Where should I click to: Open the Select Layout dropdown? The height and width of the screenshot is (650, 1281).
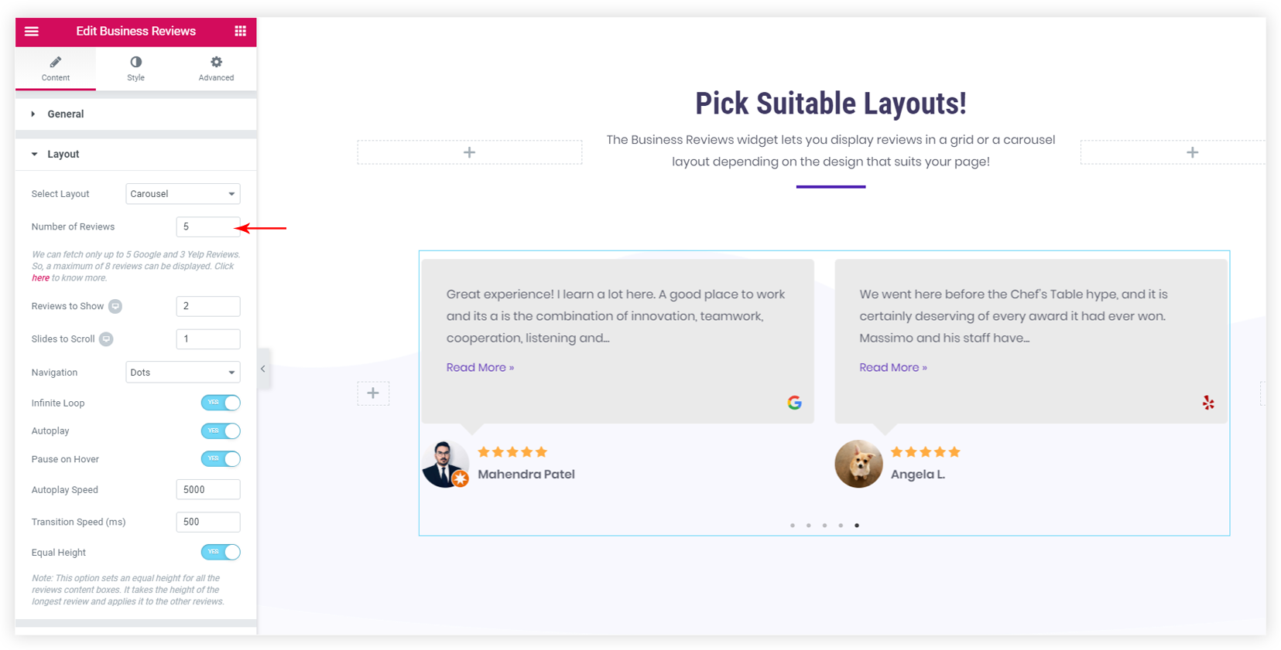[x=183, y=194]
